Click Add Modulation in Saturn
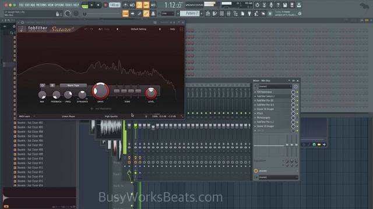373x209 pixels. tap(101, 109)
